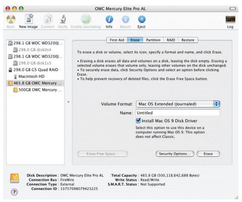The width and height of the screenshot is (242, 202).
Task: Open Security Options
Action: 175,154
